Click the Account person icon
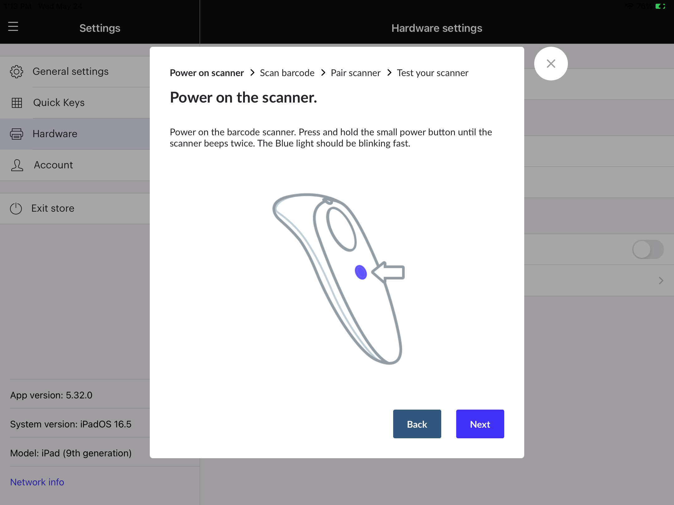 tap(17, 165)
